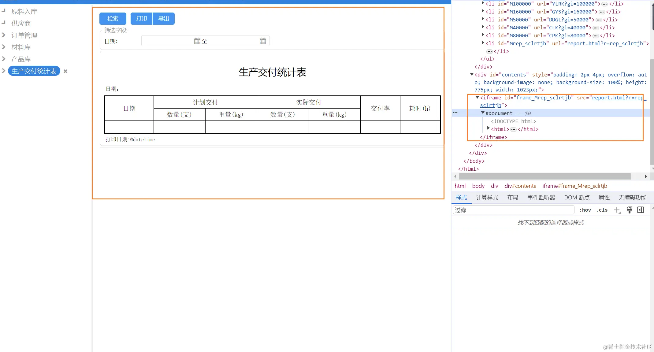654x352 pixels.
Task: Open the end date calendar icon
Action: tap(262, 41)
